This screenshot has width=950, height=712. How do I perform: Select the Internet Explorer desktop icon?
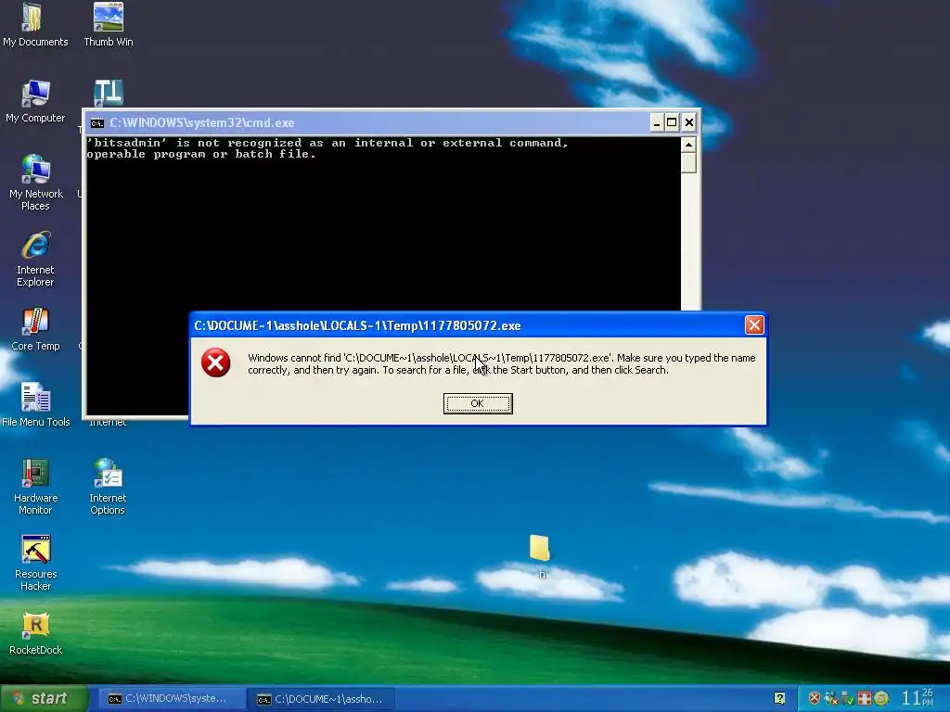tap(35, 259)
